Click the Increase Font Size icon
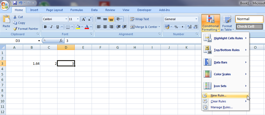The image size is (265, 115). click(x=84, y=19)
